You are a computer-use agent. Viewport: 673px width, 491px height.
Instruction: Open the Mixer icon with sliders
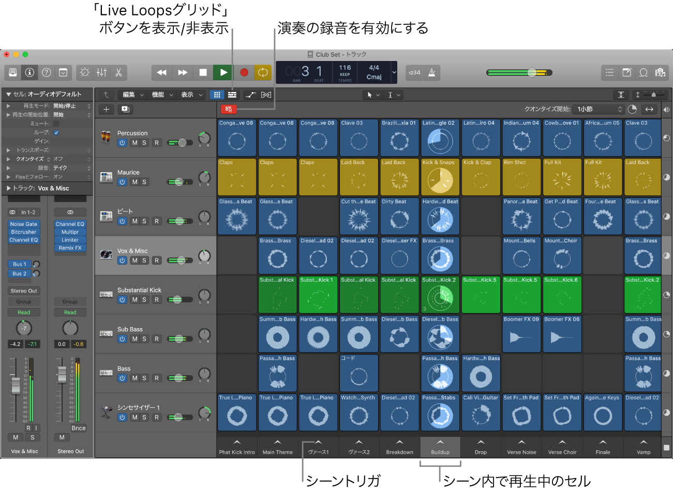tap(102, 72)
